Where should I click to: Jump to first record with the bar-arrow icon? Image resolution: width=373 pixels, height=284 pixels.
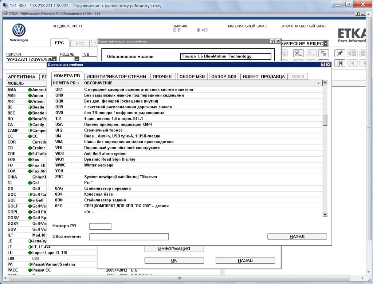pos(340,63)
